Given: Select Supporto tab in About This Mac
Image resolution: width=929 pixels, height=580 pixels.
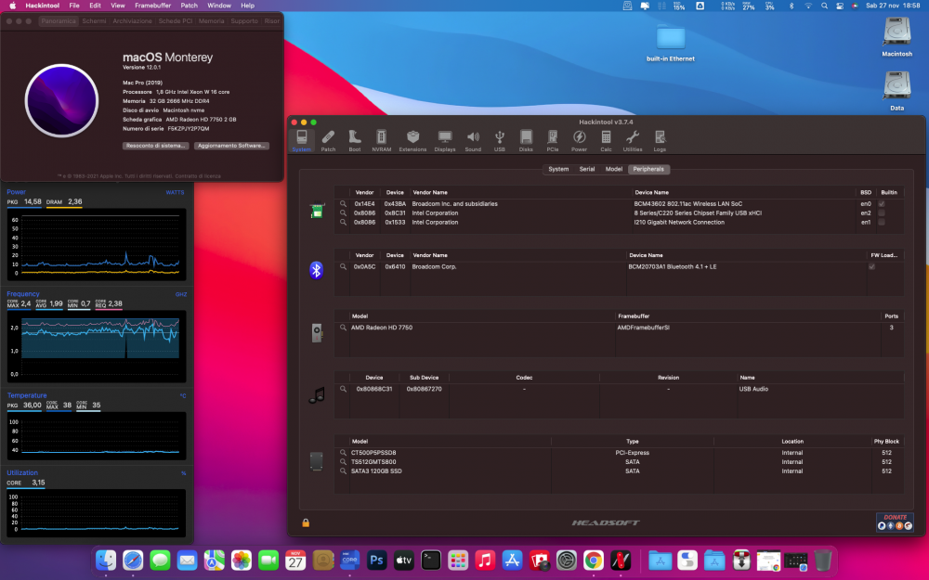Looking at the screenshot, I should click(x=244, y=20).
